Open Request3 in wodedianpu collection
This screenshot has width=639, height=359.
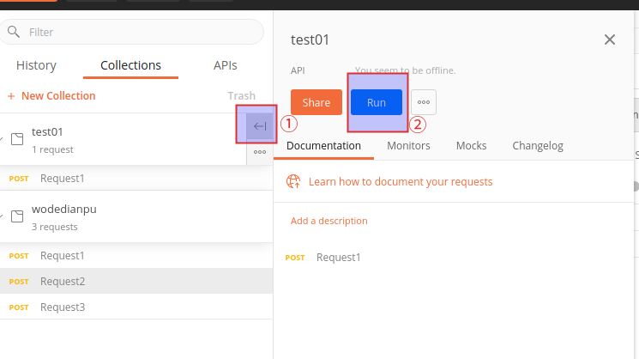tap(136, 307)
